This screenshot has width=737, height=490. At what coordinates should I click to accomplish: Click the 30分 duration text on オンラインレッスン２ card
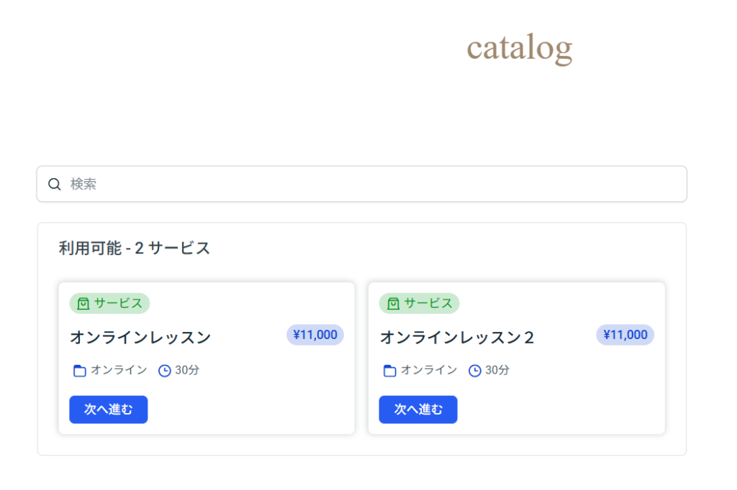497,370
